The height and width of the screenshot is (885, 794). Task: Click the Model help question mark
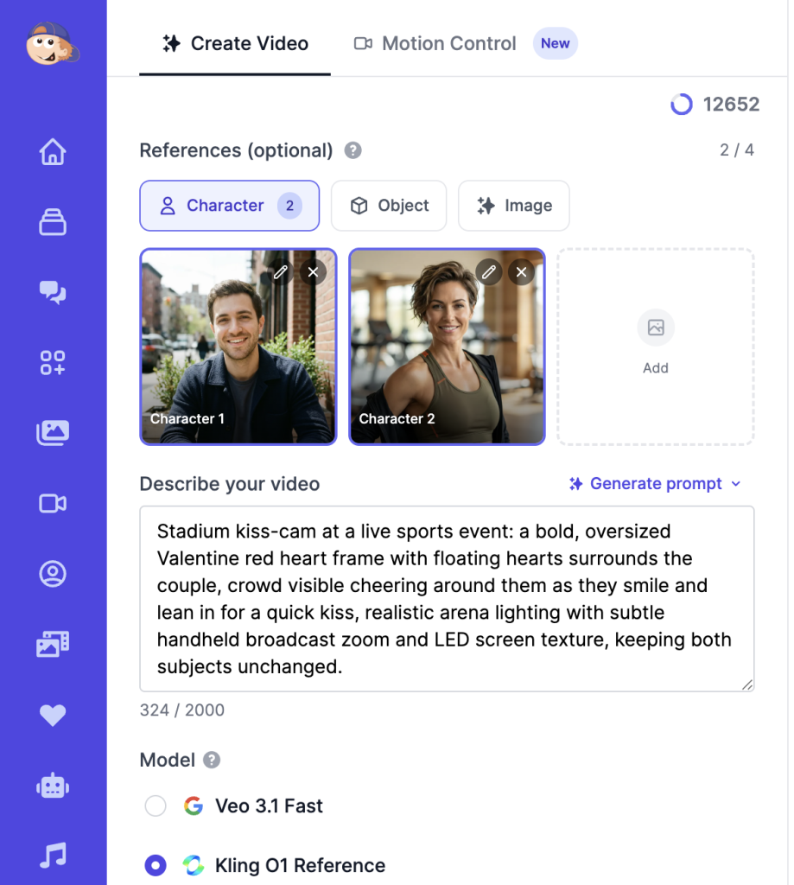(212, 761)
